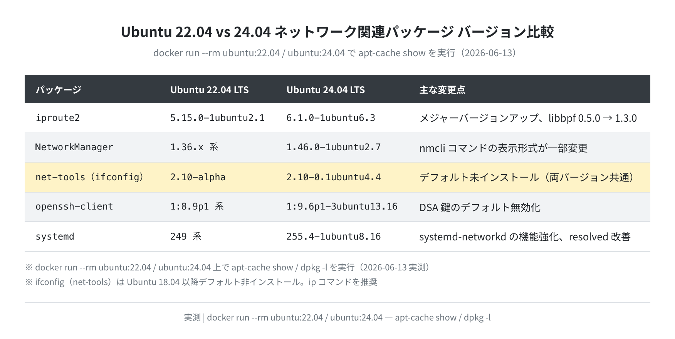Screen dimensions: 675x339
Task: Click version 1:9.6p1-3ubuntu13.16 cell
Action: click(x=342, y=206)
